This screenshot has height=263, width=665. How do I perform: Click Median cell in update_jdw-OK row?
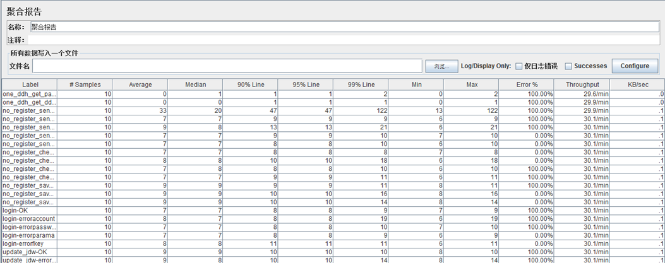tap(195, 252)
